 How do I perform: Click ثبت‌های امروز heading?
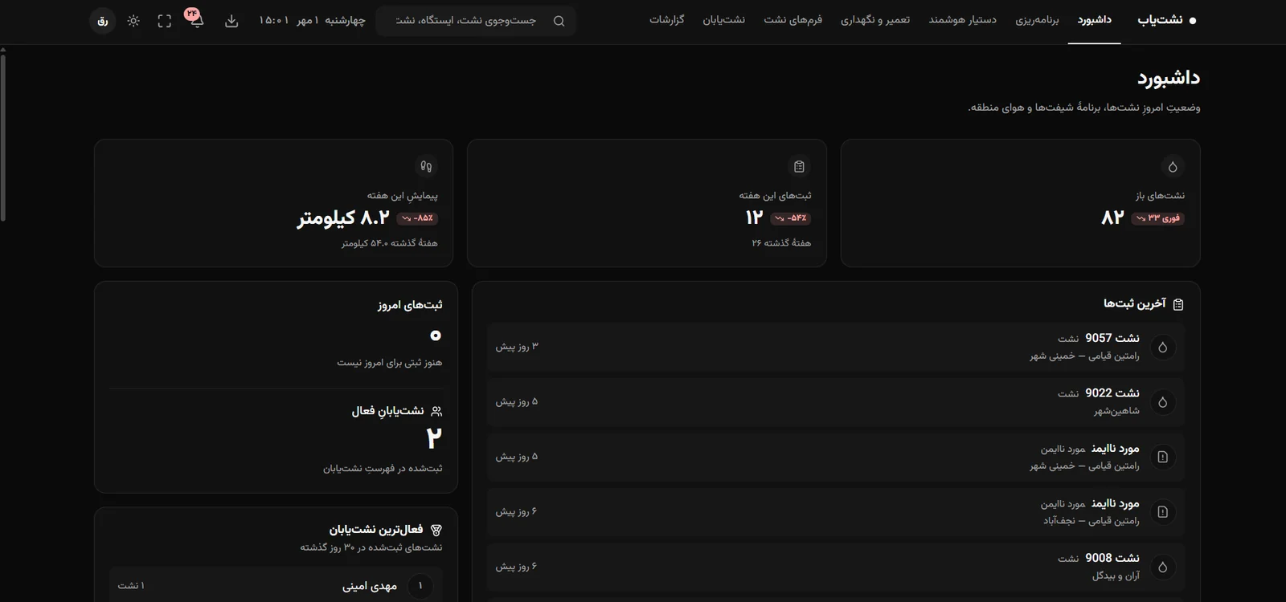pos(410,305)
